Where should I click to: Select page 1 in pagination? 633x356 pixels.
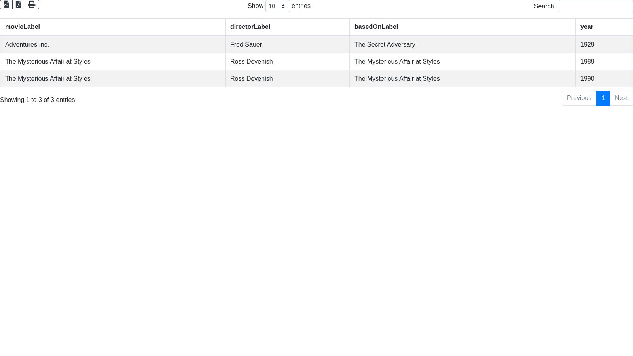coord(603,98)
